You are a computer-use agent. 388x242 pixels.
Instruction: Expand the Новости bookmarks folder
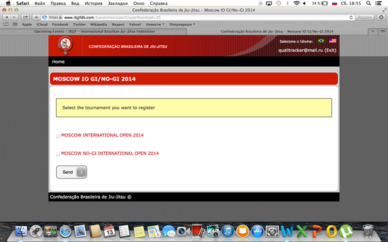point(155,25)
